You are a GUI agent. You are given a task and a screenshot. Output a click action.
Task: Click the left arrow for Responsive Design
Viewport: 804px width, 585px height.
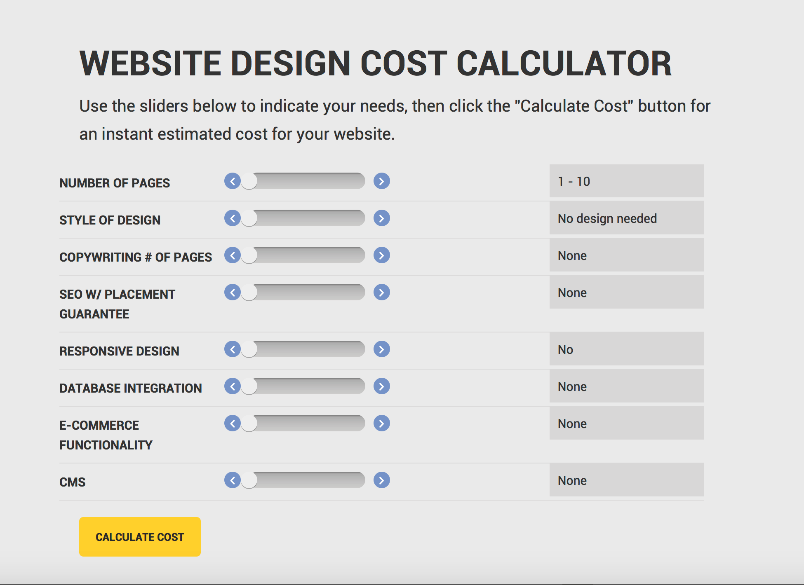coord(233,349)
